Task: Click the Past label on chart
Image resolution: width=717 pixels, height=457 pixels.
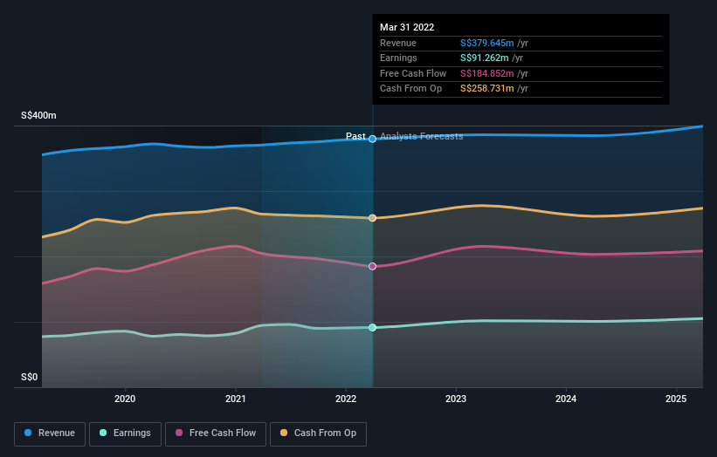Action: [355, 136]
